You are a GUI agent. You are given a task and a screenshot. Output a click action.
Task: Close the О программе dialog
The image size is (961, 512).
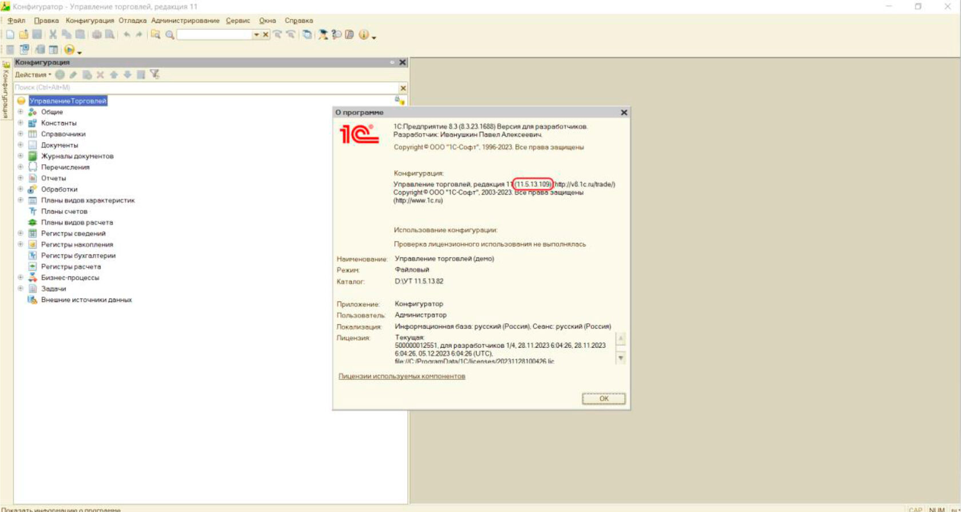pos(624,113)
